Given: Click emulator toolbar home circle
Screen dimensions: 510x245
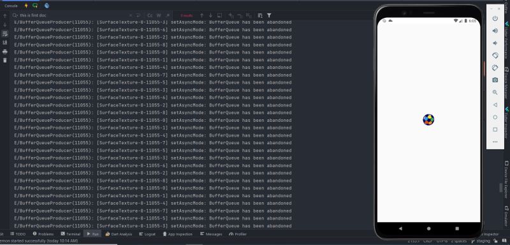Looking at the screenshot, I should [x=495, y=117].
